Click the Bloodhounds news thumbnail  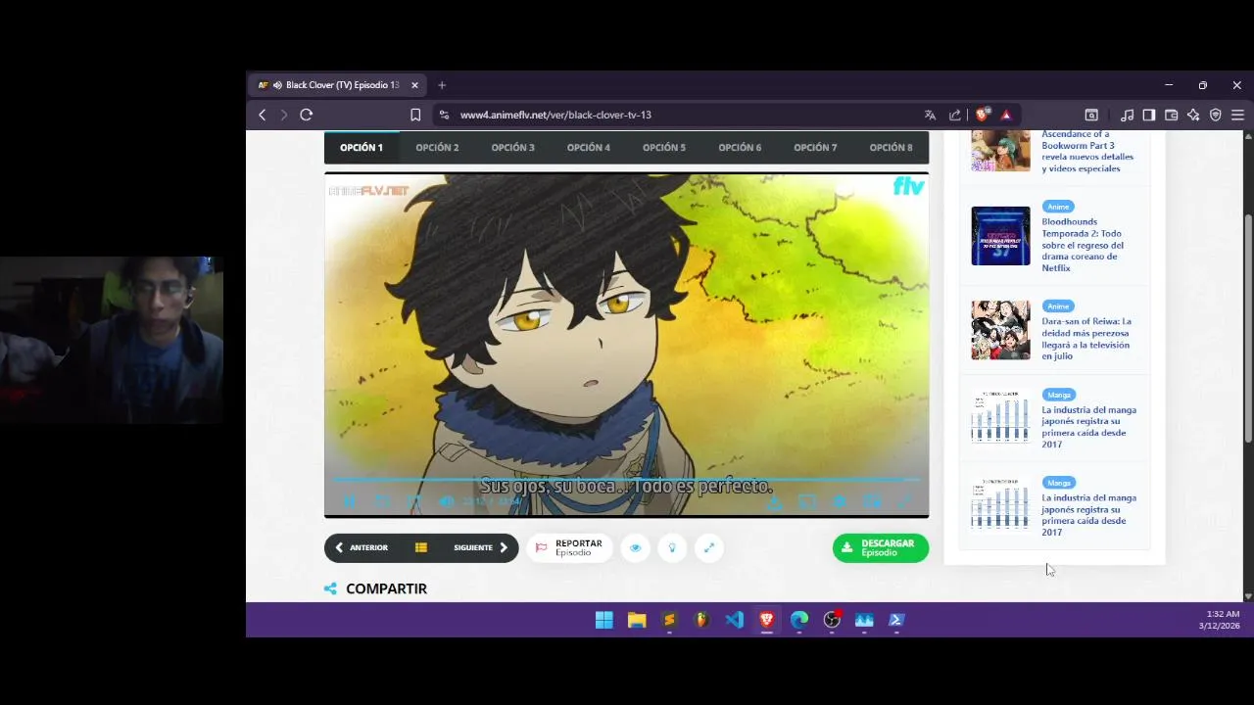[x=1000, y=236]
